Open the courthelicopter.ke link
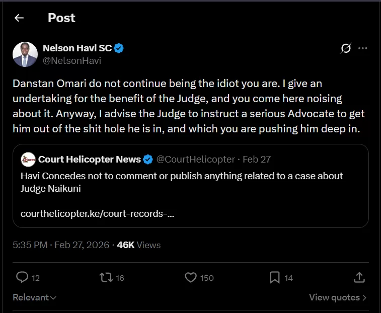This screenshot has width=381, height=313. click(98, 213)
